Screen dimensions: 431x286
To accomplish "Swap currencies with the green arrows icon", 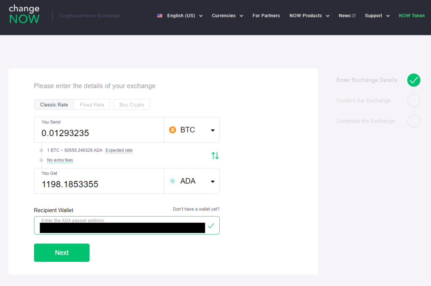I will coord(215,156).
